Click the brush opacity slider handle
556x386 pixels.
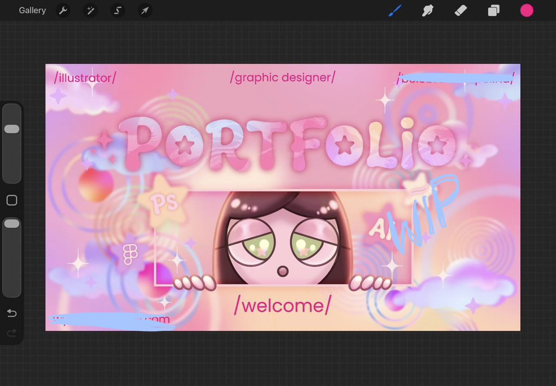pyautogui.click(x=12, y=223)
